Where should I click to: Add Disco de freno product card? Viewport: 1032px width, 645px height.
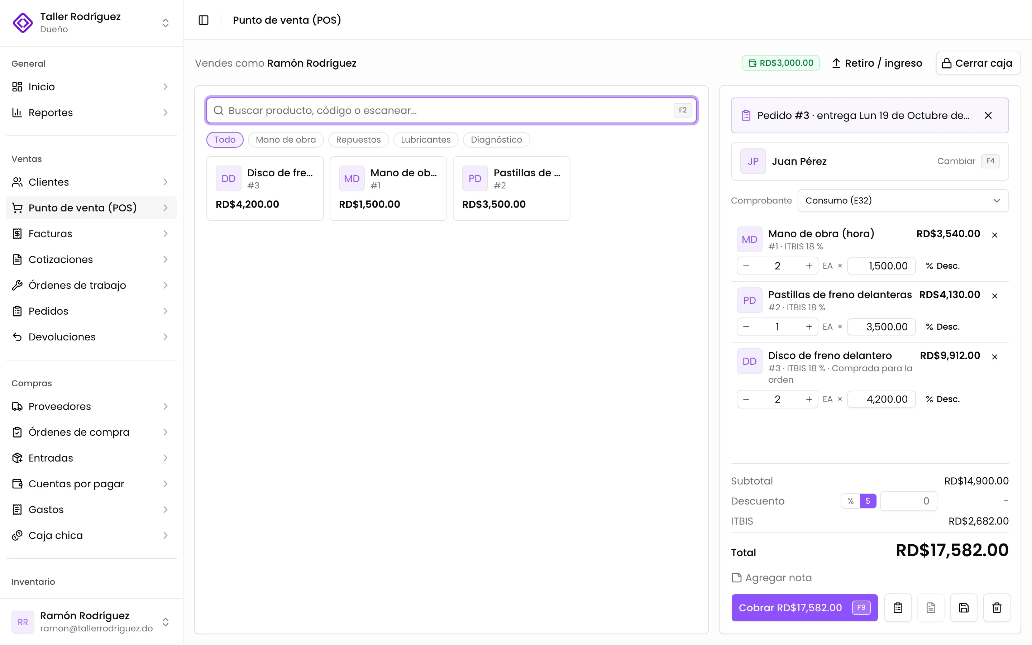(x=265, y=188)
